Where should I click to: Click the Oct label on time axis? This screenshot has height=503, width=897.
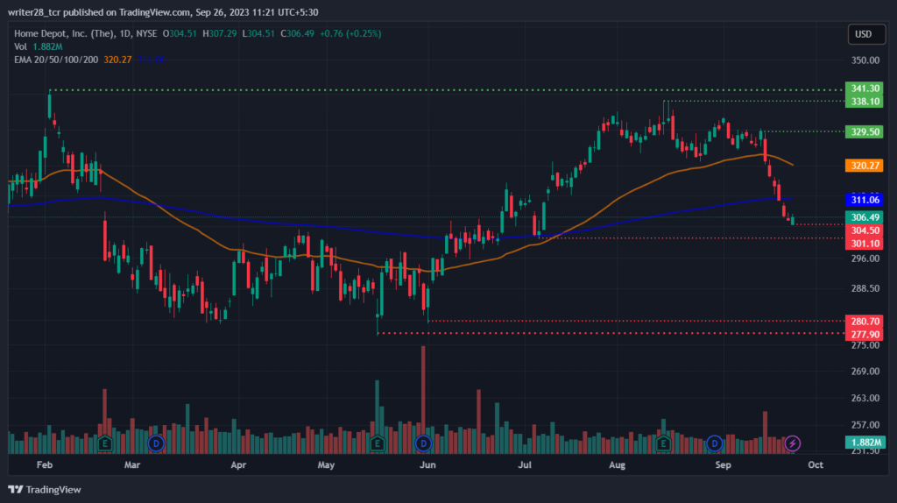tap(816, 464)
